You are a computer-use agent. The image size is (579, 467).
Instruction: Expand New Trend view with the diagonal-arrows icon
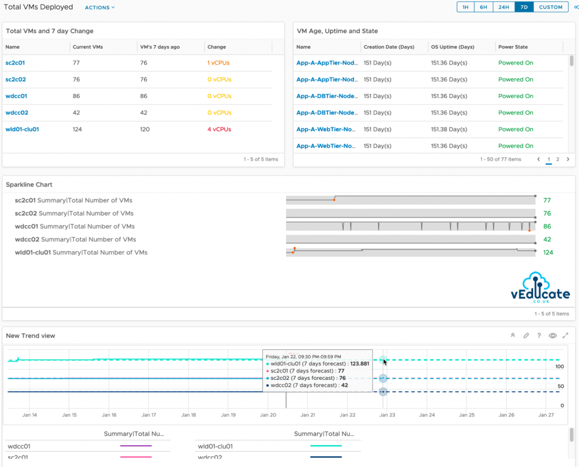pos(565,335)
